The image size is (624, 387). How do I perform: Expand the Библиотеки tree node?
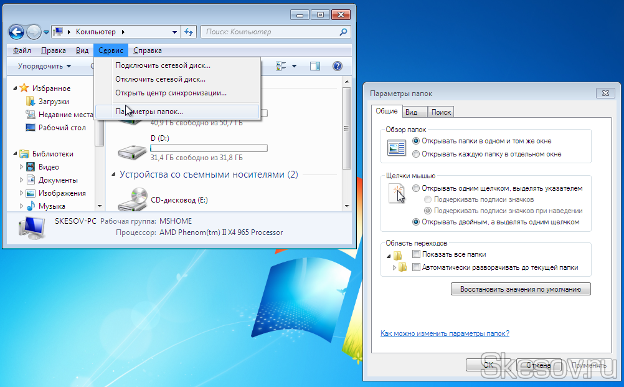[x=15, y=154]
